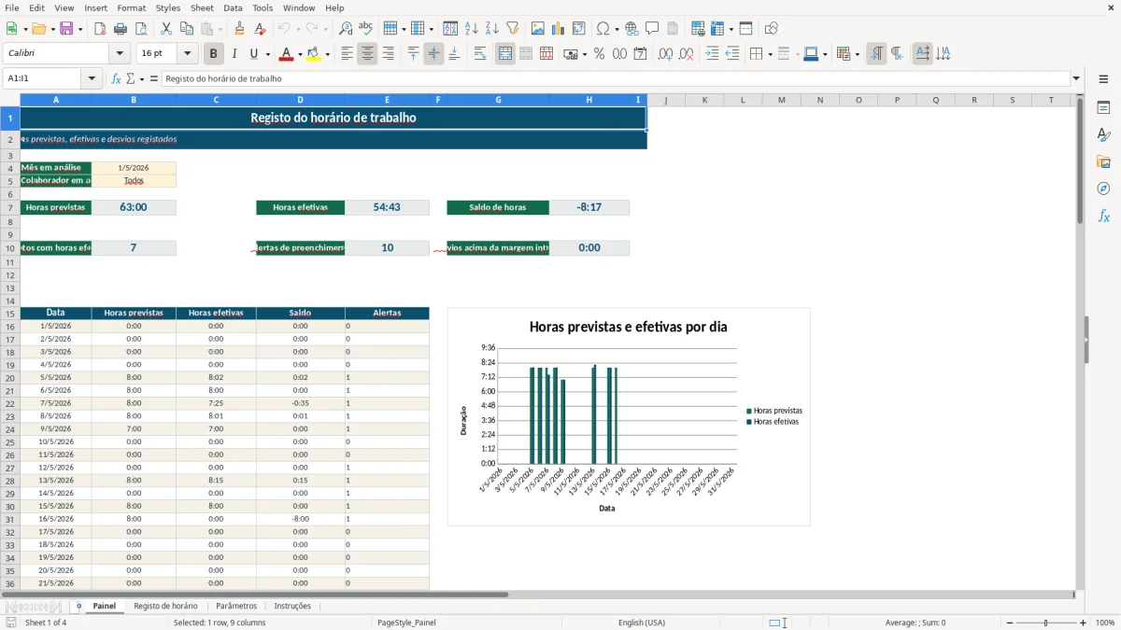Select column H header

(589, 100)
